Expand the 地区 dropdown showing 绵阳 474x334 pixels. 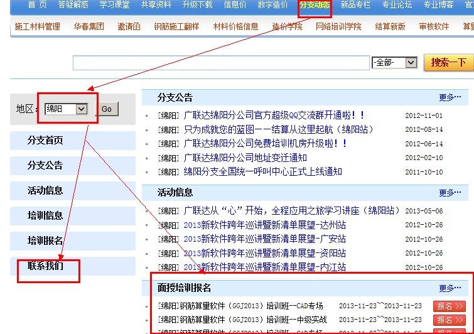coord(66,109)
